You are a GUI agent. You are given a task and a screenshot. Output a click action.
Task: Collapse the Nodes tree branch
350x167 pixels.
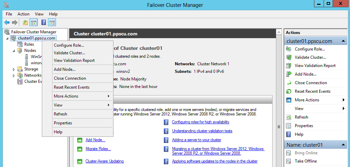click(x=14, y=51)
